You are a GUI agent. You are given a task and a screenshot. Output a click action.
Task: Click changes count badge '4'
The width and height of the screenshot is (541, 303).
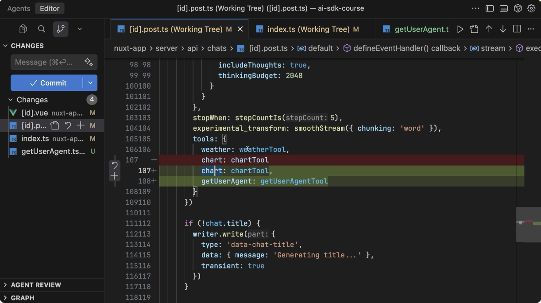pyautogui.click(x=92, y=100)
